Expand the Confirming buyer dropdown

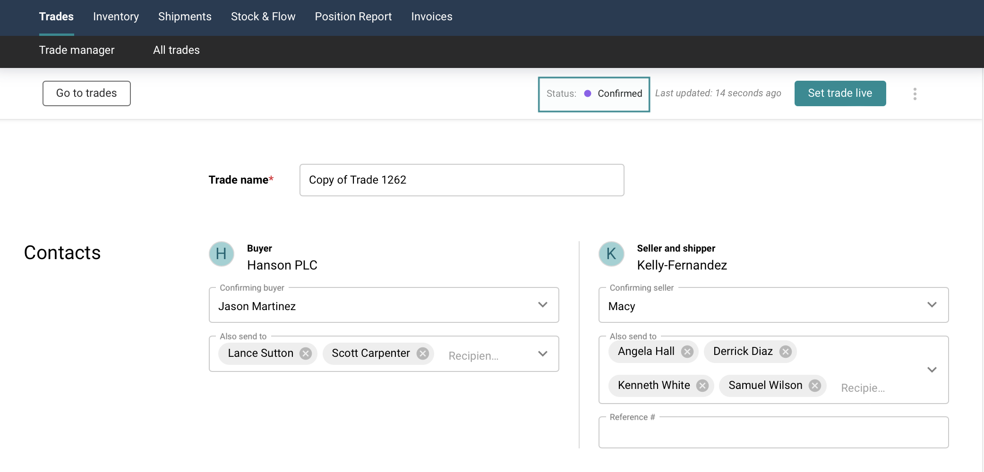pyautogui.click(x=542, y=305)
